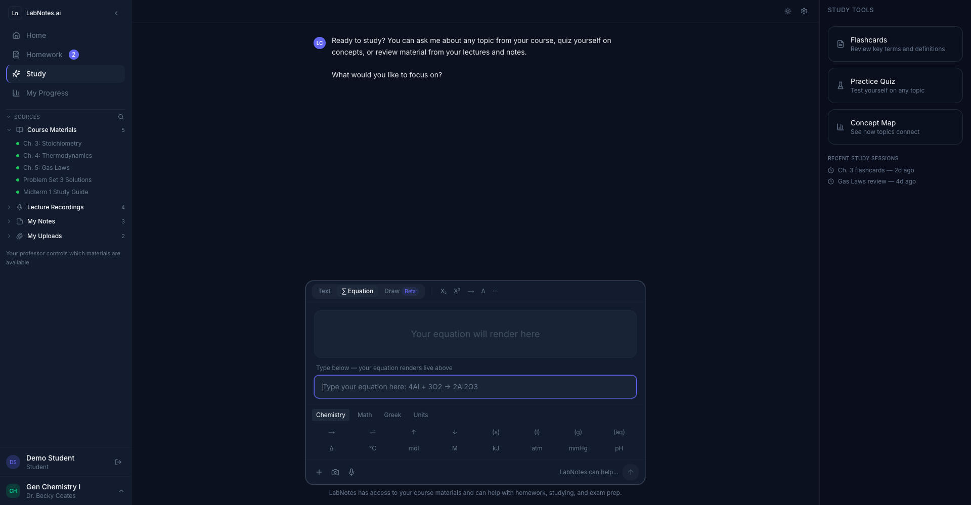971x505 pixels.
Task: Click the plus icon in the chat input
Action: 319,472
